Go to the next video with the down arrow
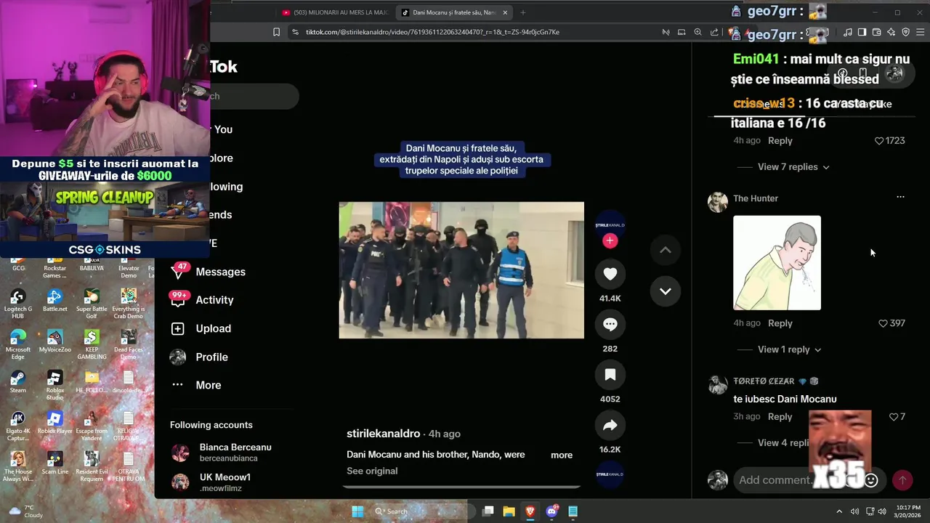The image size is (930, 523). coord(665,291)
